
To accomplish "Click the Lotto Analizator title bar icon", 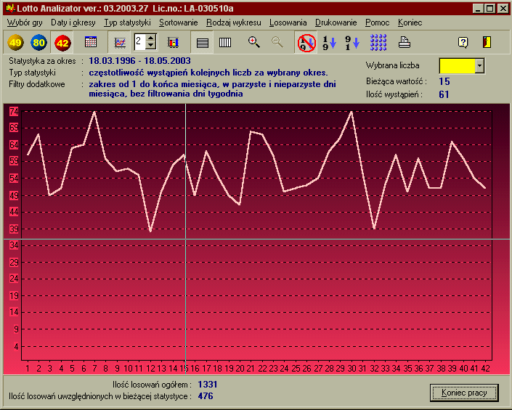I will pos(10,8).
